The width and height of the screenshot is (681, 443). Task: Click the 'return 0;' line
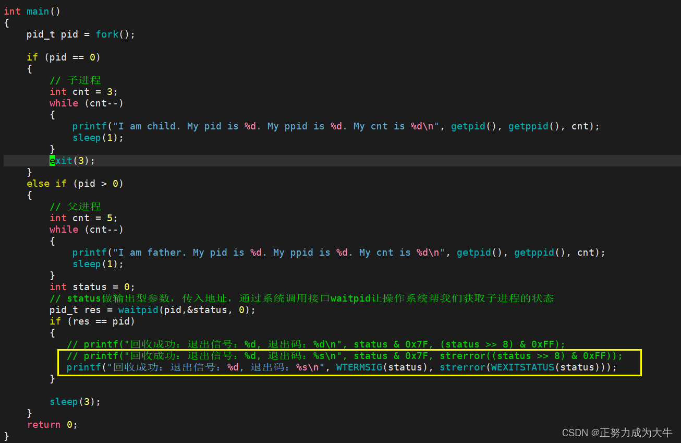[52, 424]
